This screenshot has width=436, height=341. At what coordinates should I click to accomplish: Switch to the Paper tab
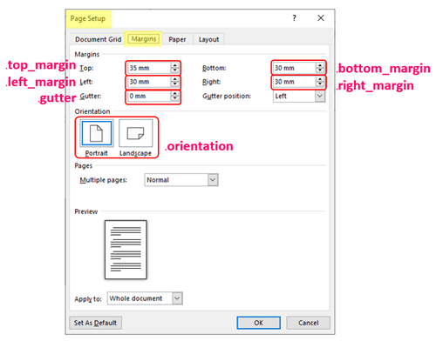tap(177, 39)
